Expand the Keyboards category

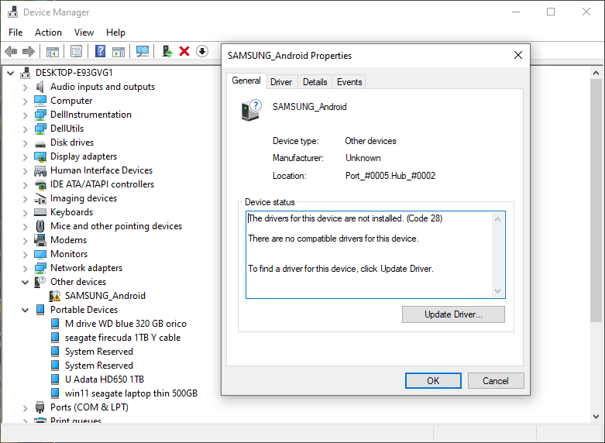pos(25,213)
